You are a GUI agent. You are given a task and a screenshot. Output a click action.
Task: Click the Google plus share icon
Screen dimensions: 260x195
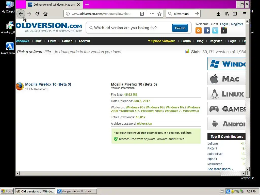224,30
